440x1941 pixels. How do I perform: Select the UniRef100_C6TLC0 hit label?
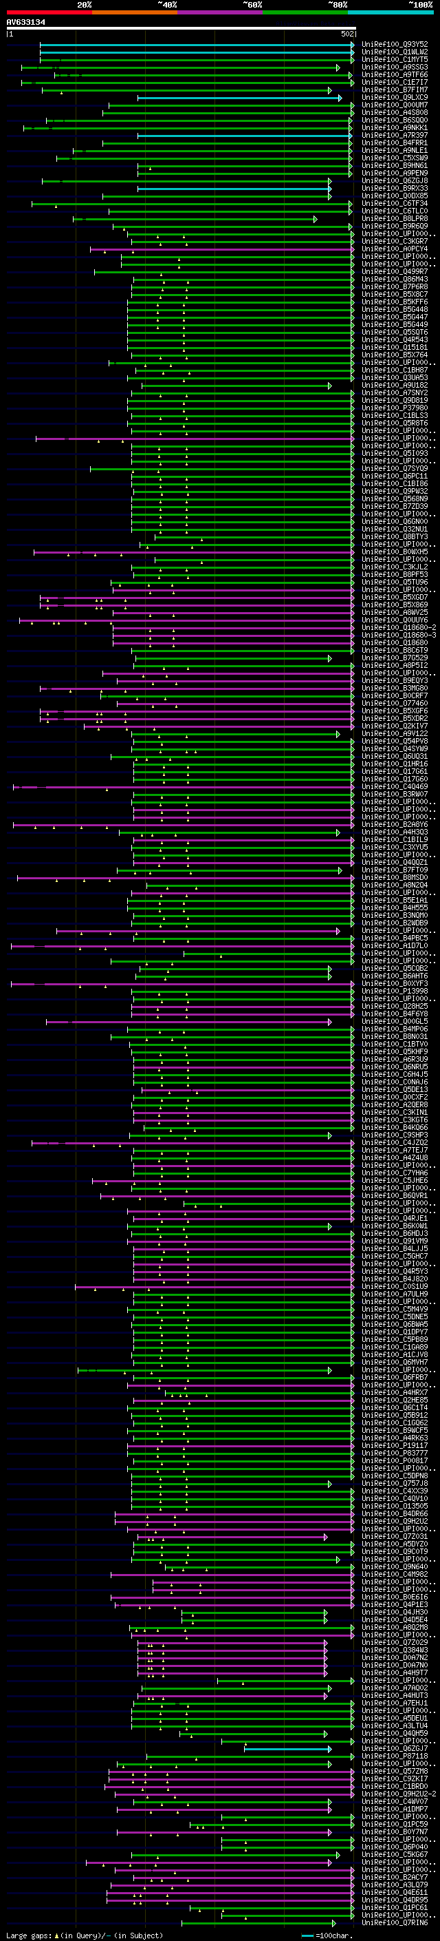(394, 211)
